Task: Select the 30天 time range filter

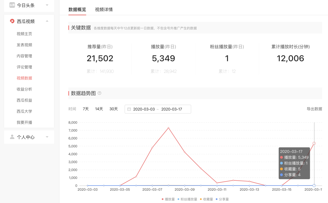Action: pyautogui.click(x=114, y=109)
